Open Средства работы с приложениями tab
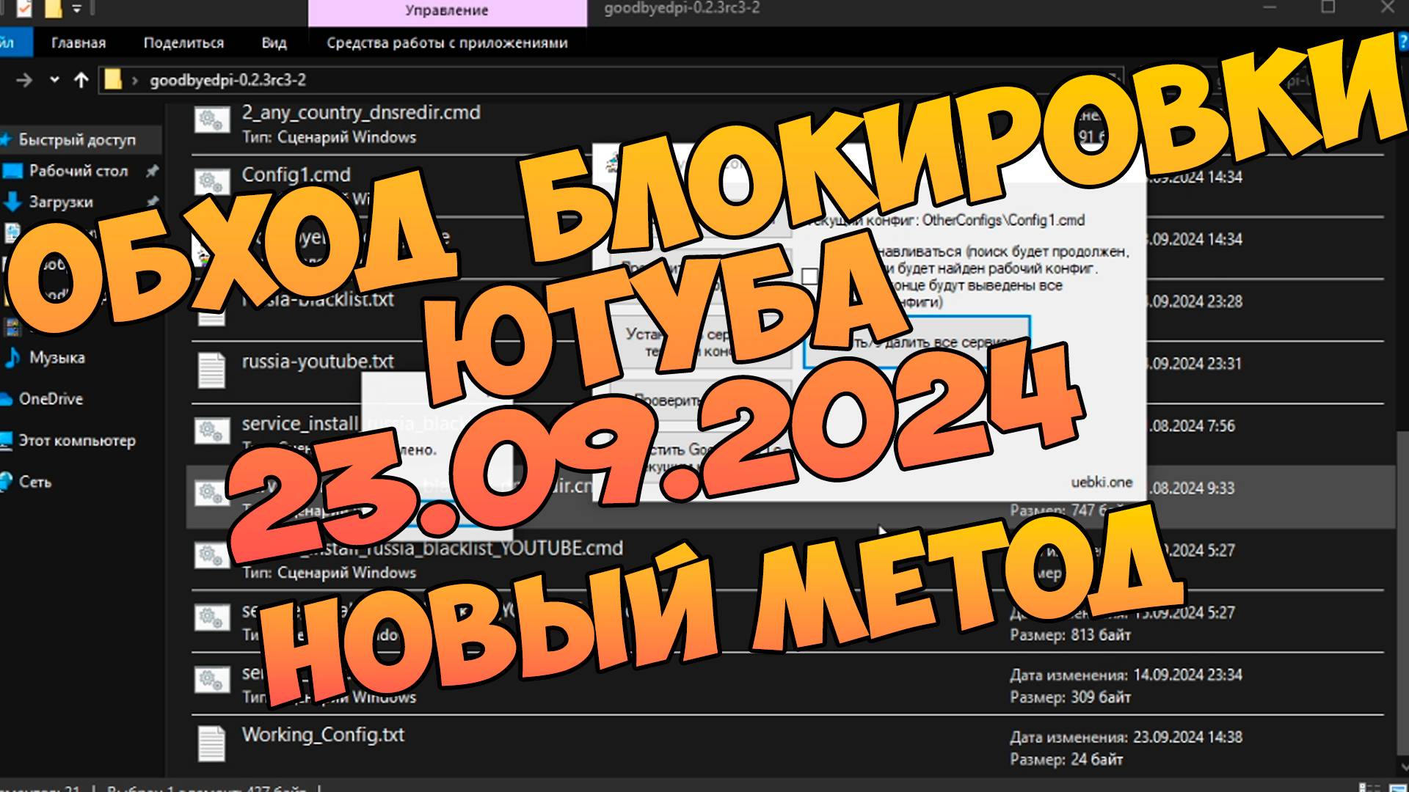1409x792 pixels. point(447,43)
